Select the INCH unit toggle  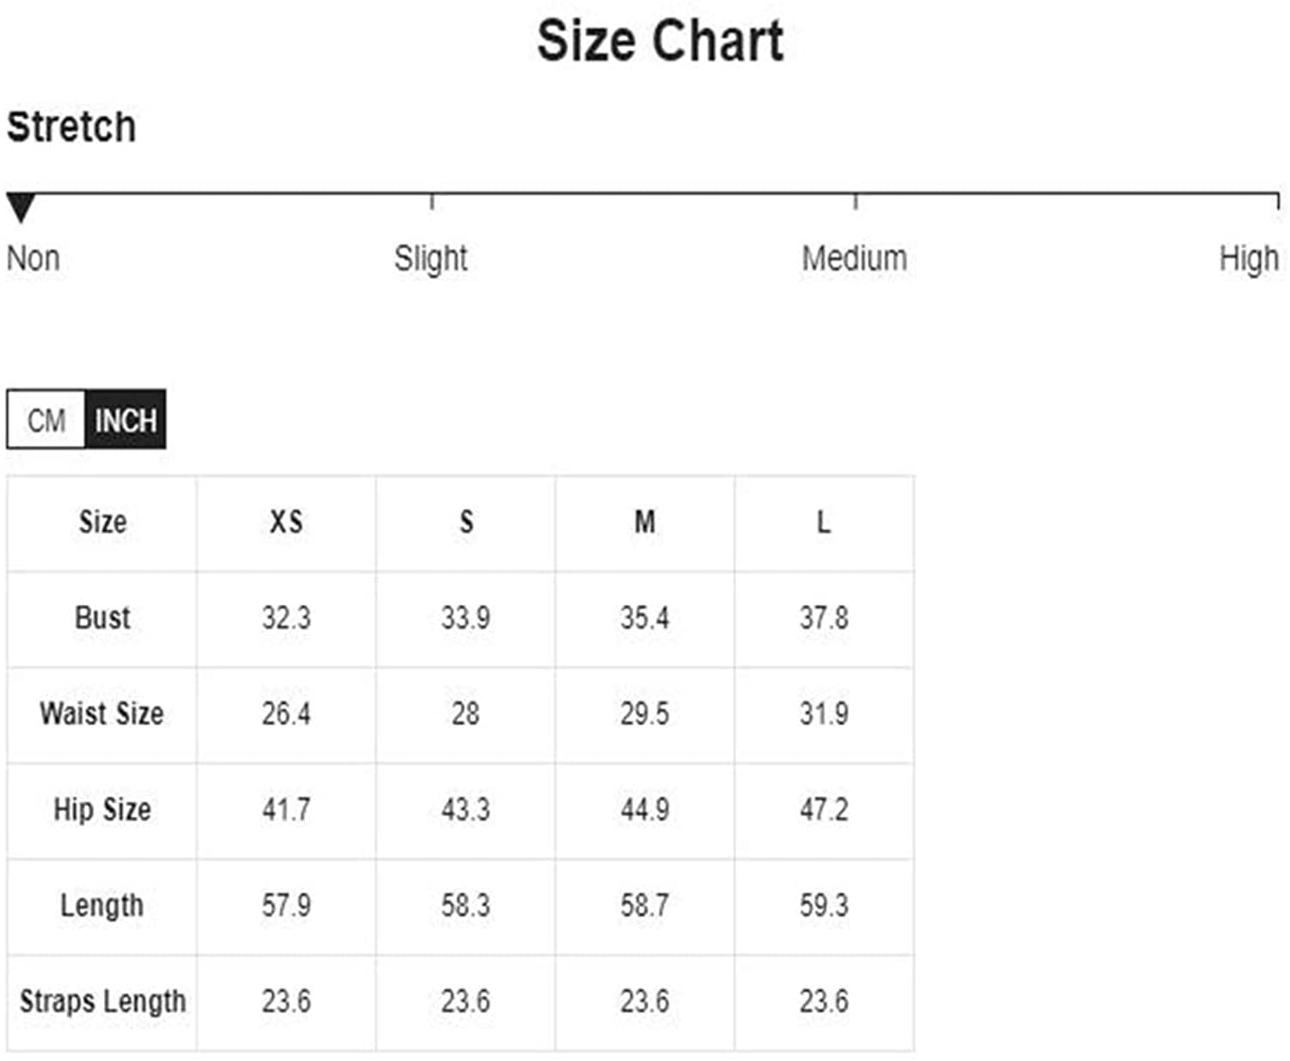point(126,420)
